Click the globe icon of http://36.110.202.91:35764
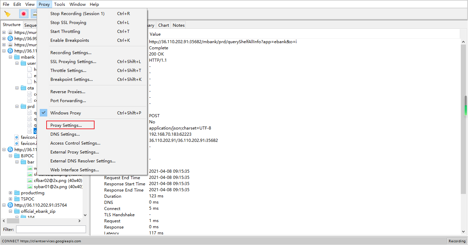The width and height of the screenshot is (468, 245). coord(10,205)
